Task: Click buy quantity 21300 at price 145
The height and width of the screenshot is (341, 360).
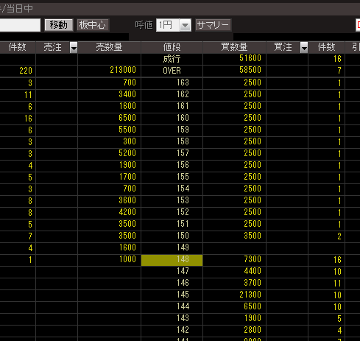Action: (235, 295)
